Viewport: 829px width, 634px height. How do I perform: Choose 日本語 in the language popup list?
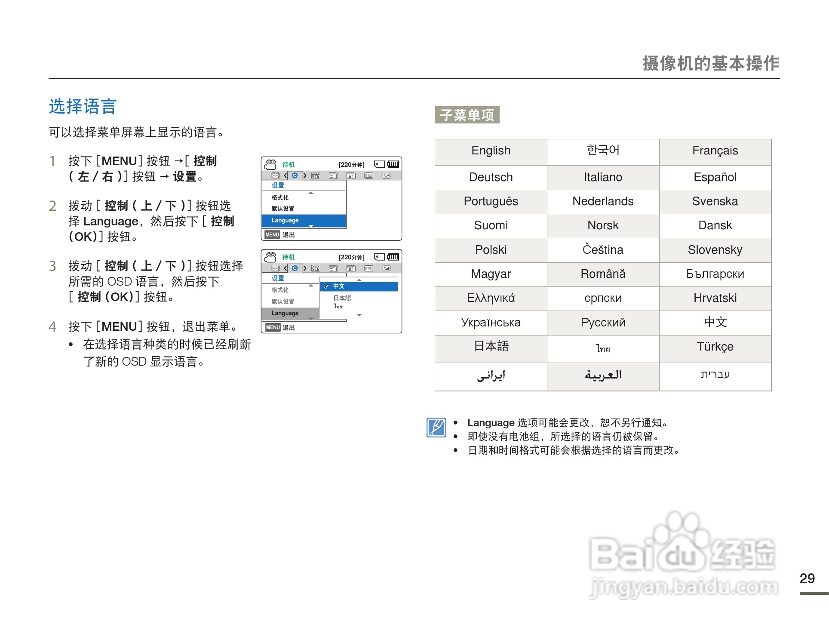(342, 298)
